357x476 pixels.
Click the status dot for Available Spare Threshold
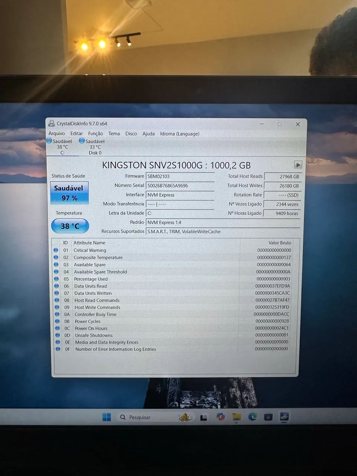[x=56, y=271]
